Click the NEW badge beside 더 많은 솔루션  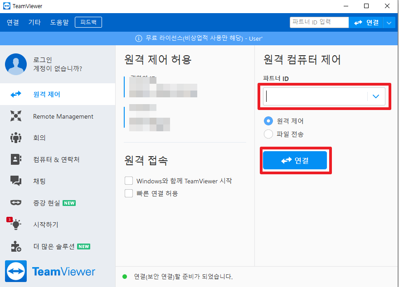coord(84,246)
